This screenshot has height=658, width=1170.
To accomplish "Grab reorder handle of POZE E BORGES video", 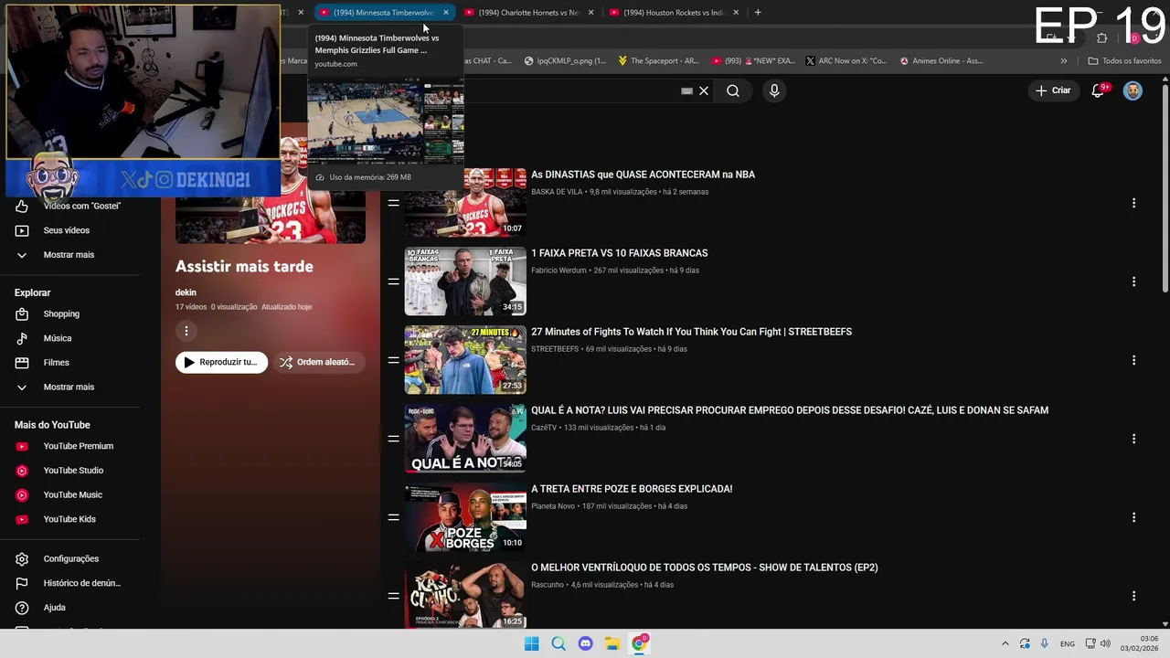I will (x=393, y=517).
